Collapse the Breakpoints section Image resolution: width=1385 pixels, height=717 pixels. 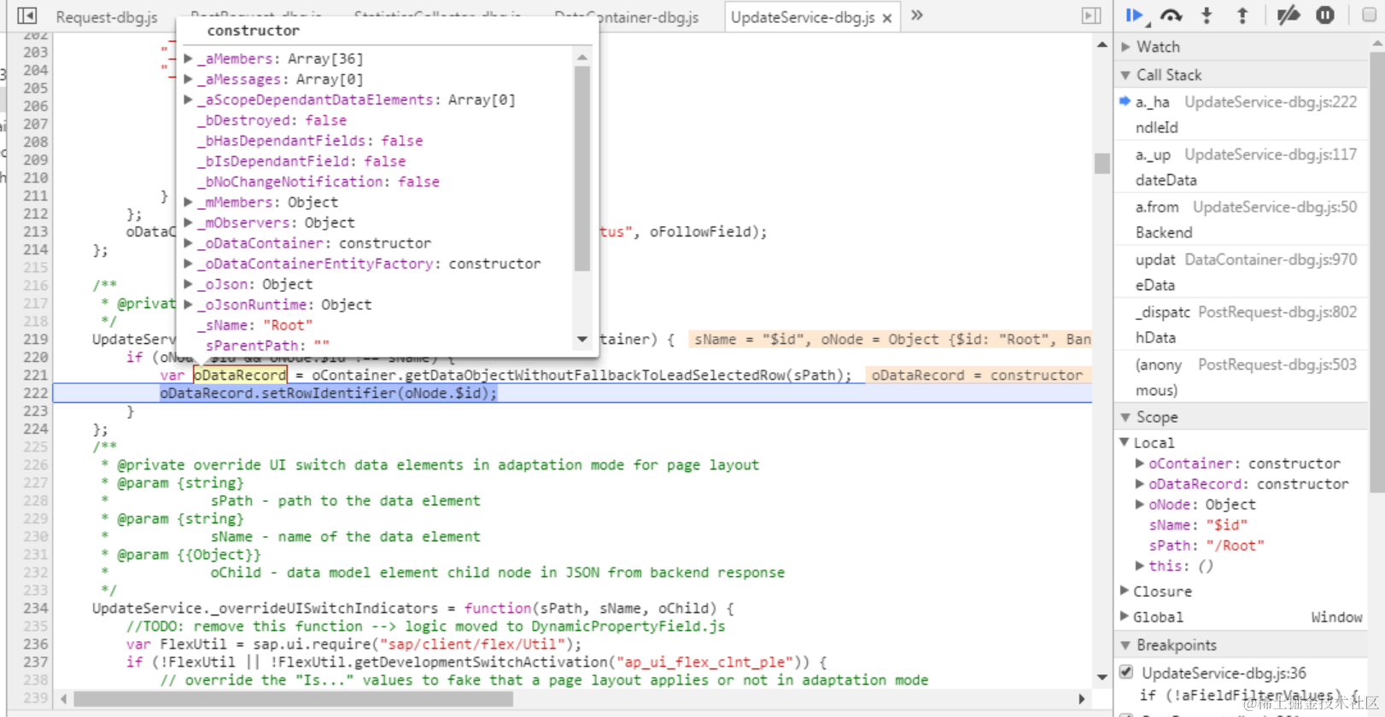[1126, 645]
